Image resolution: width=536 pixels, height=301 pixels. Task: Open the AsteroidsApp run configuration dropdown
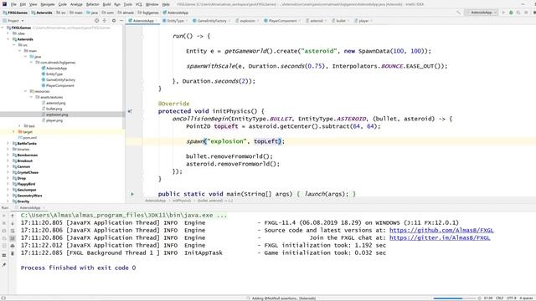click(x=482, y=13)
